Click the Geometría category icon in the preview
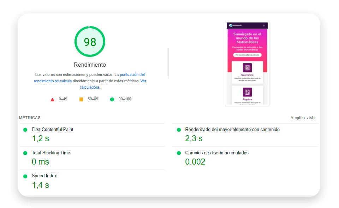Image resolution: width=339 pixels, height=208 pixels. (247, 67)
